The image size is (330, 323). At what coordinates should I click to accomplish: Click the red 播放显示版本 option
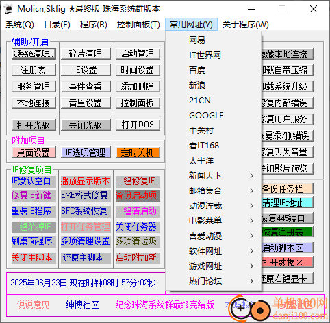86,181
